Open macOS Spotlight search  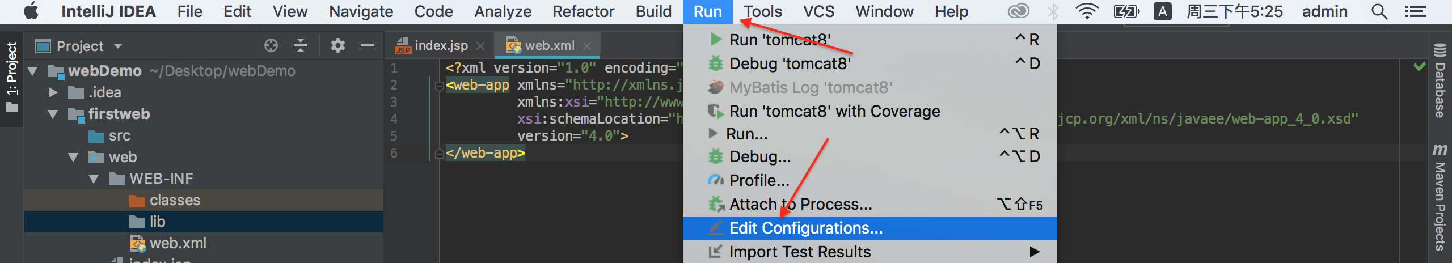click(1379, 11)
